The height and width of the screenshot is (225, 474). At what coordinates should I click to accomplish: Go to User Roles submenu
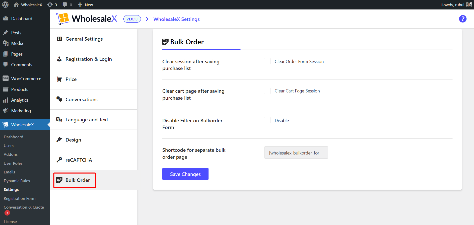coord(13,163)
